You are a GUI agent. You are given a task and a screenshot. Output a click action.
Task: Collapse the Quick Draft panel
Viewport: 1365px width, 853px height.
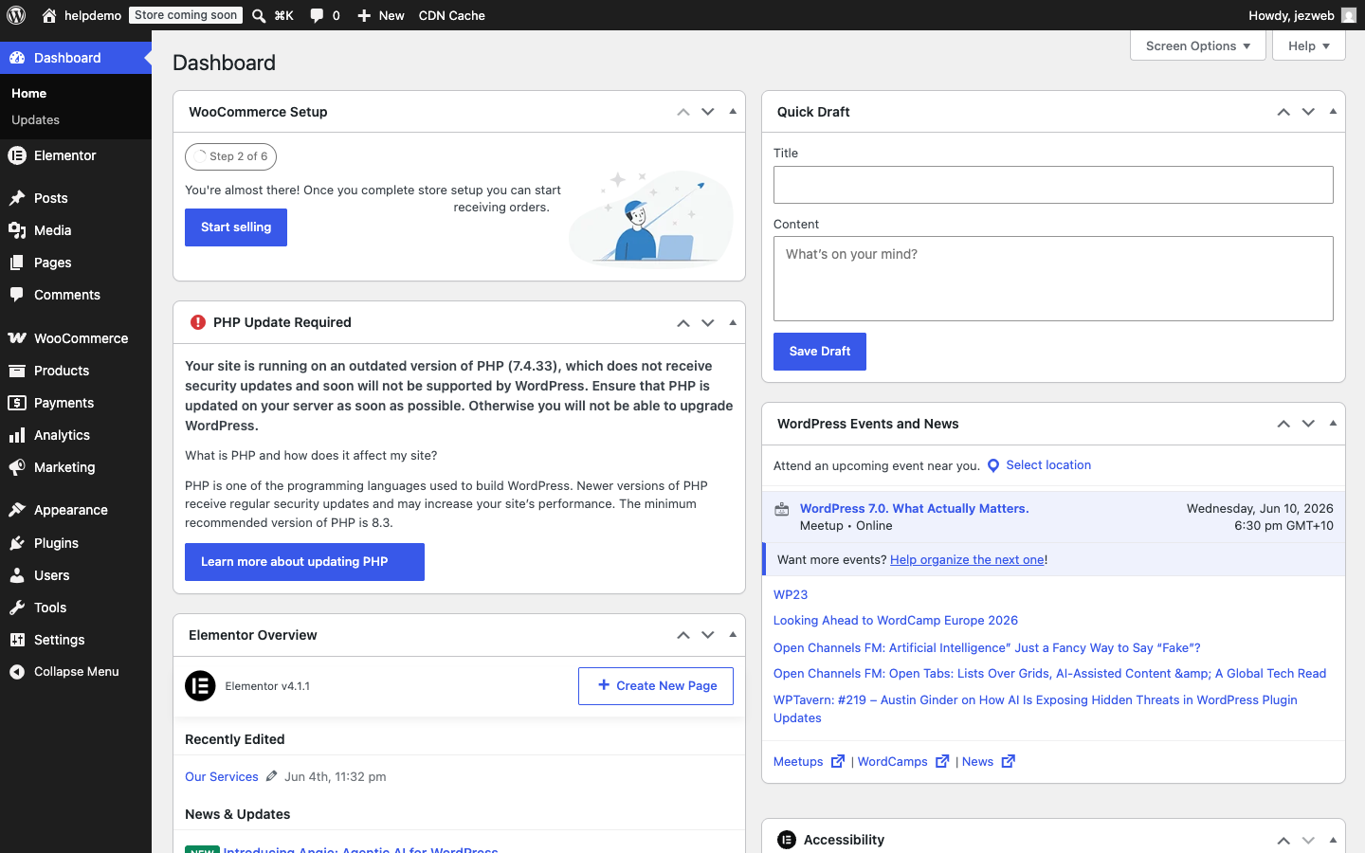coord(1333,112)
